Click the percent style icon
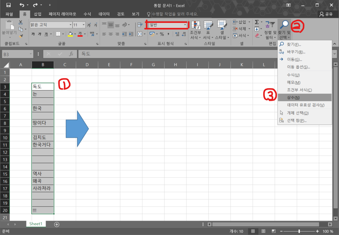Image resolution: width=339 pixels, height=235 pixels. (162, 34)
